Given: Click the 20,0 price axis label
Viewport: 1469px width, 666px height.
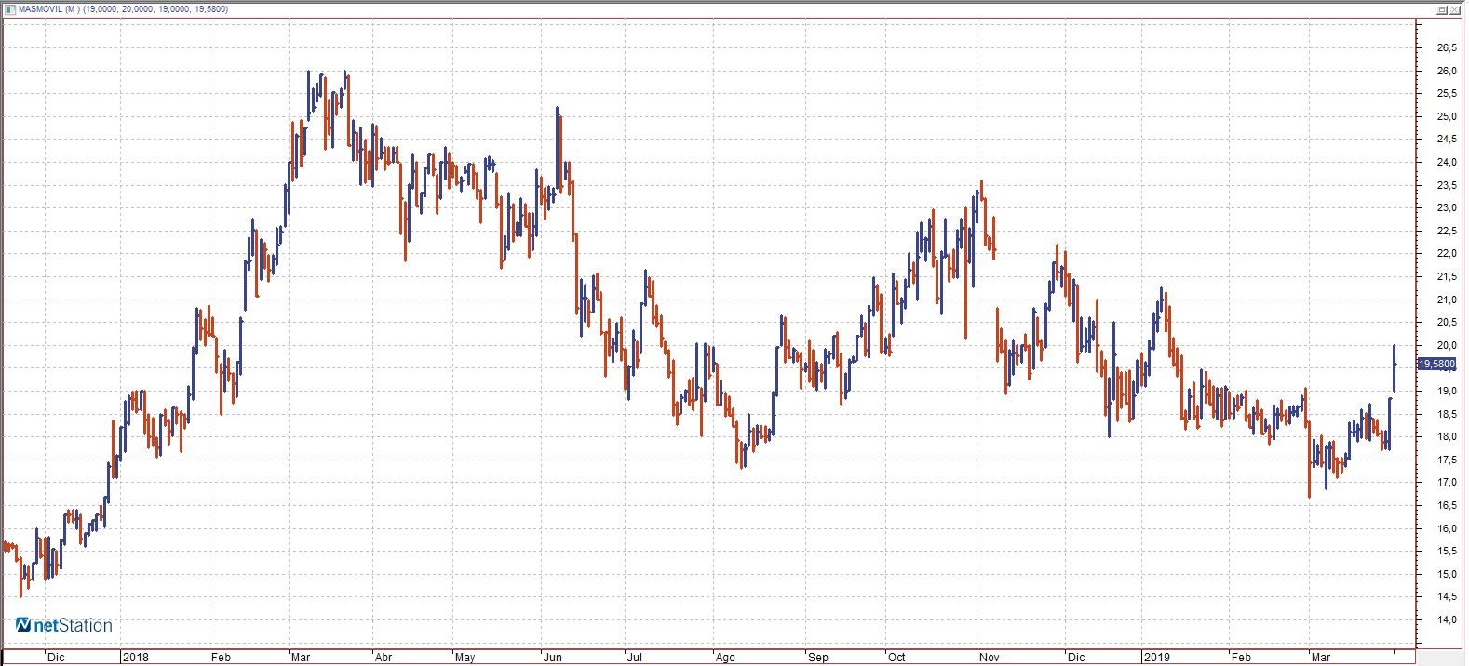Looking at the screenshot, I should pyautogui.click(x=1447, y=345).
